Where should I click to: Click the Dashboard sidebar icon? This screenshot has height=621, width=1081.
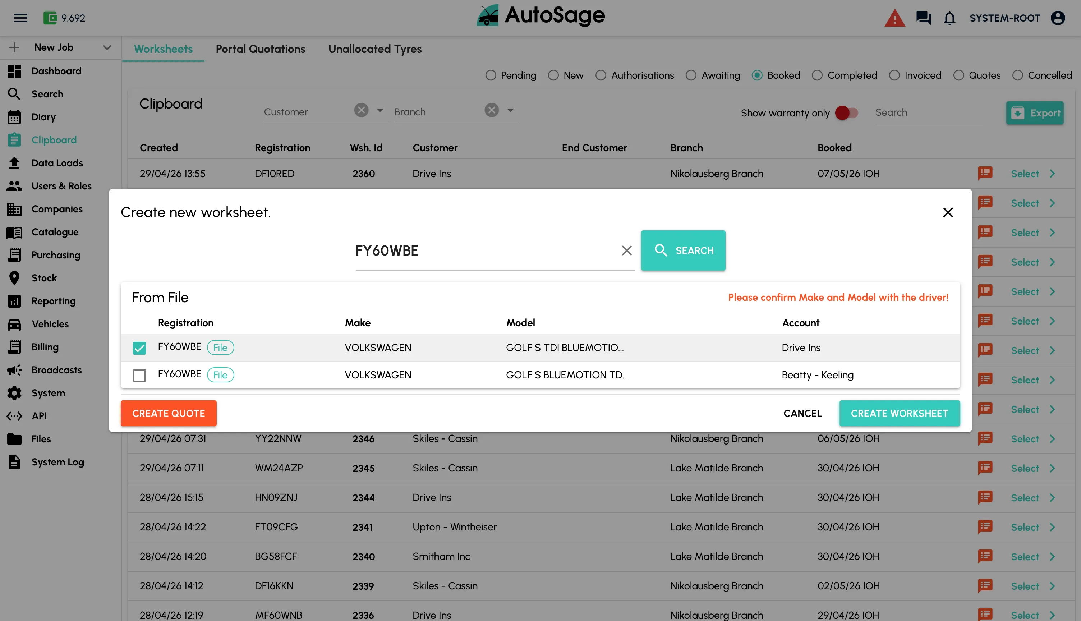pos(14,71)
